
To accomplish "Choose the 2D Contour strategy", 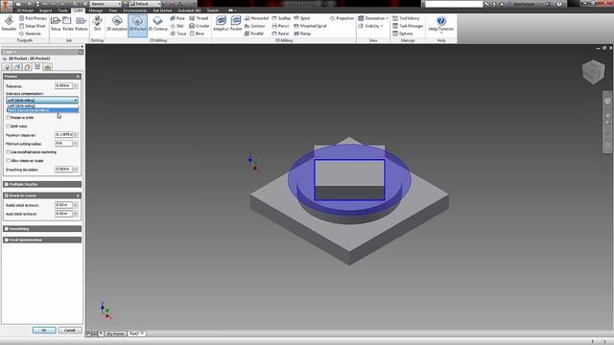I will [x=157, y=24].
